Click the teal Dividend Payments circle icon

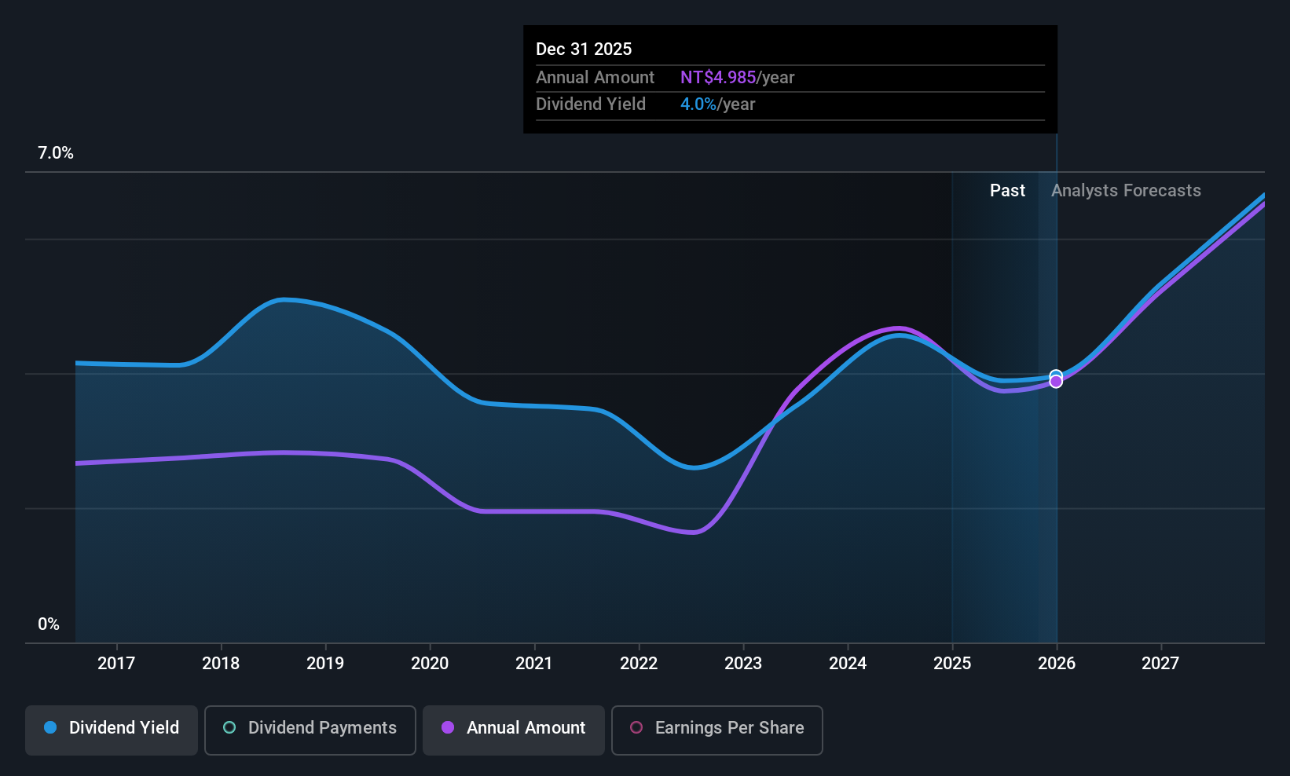point(229,728)
